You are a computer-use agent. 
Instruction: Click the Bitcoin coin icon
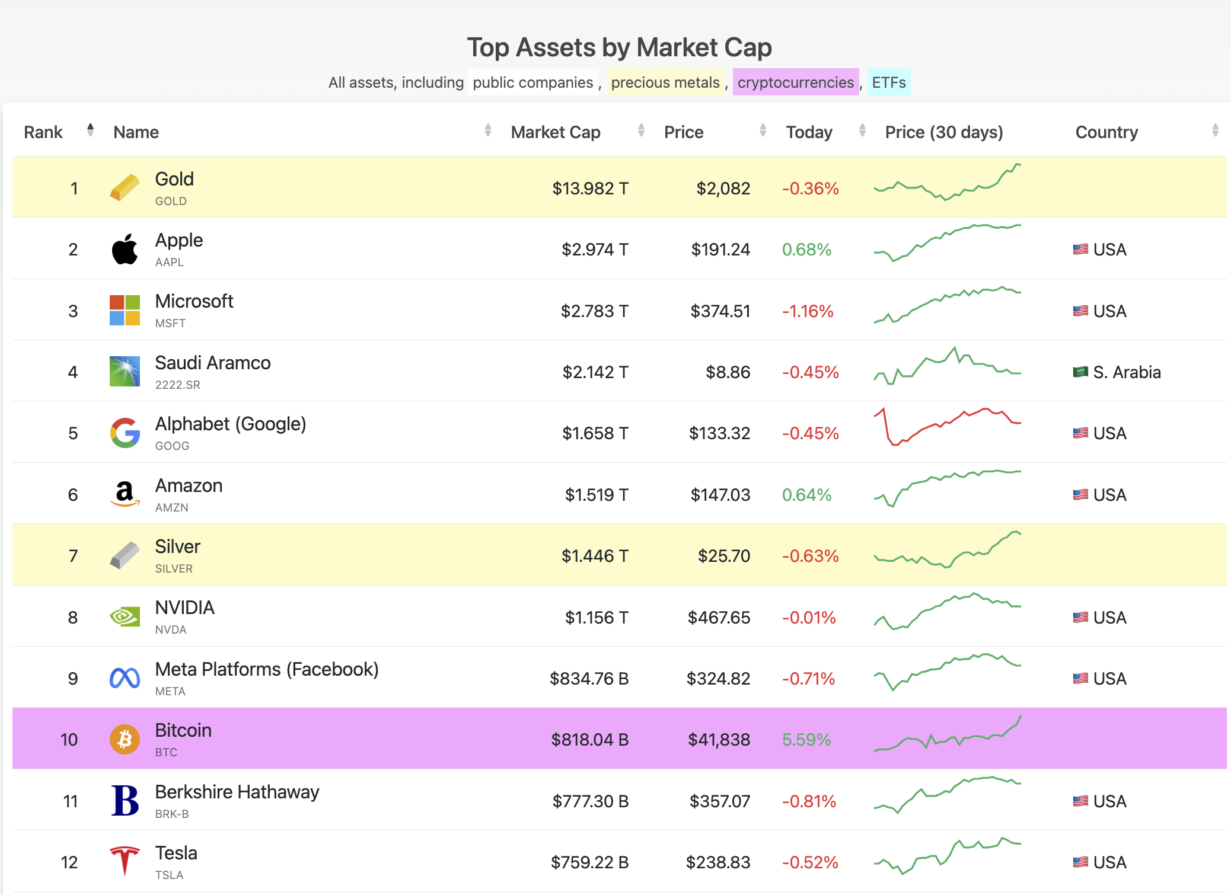point(125,739)
